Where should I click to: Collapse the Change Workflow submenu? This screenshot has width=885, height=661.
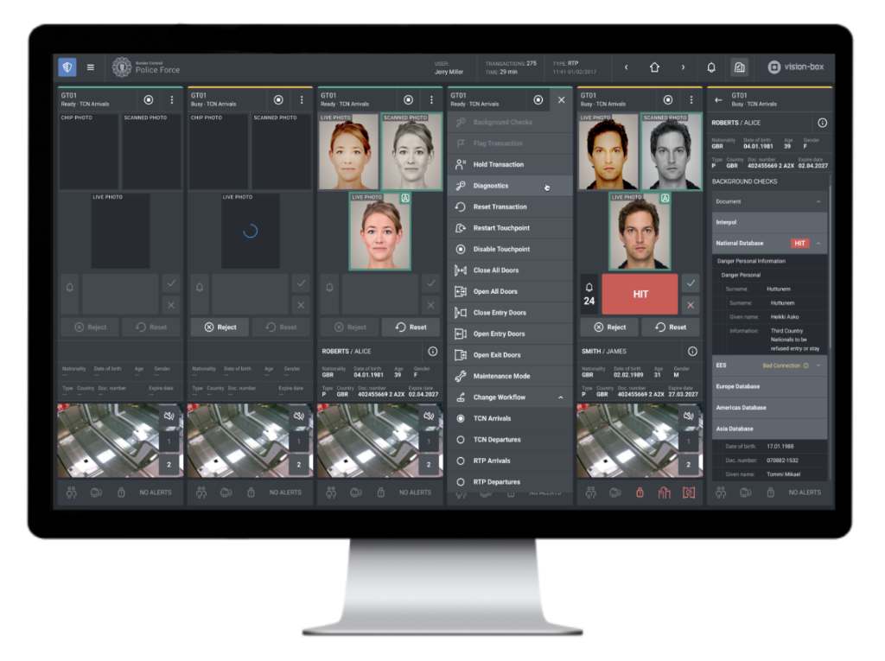(560, 397)
